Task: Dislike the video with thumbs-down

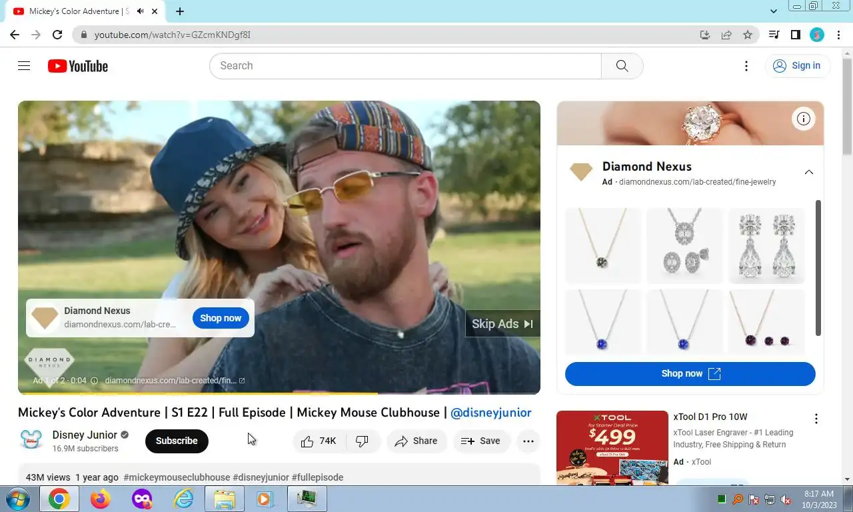Action: 363,441
